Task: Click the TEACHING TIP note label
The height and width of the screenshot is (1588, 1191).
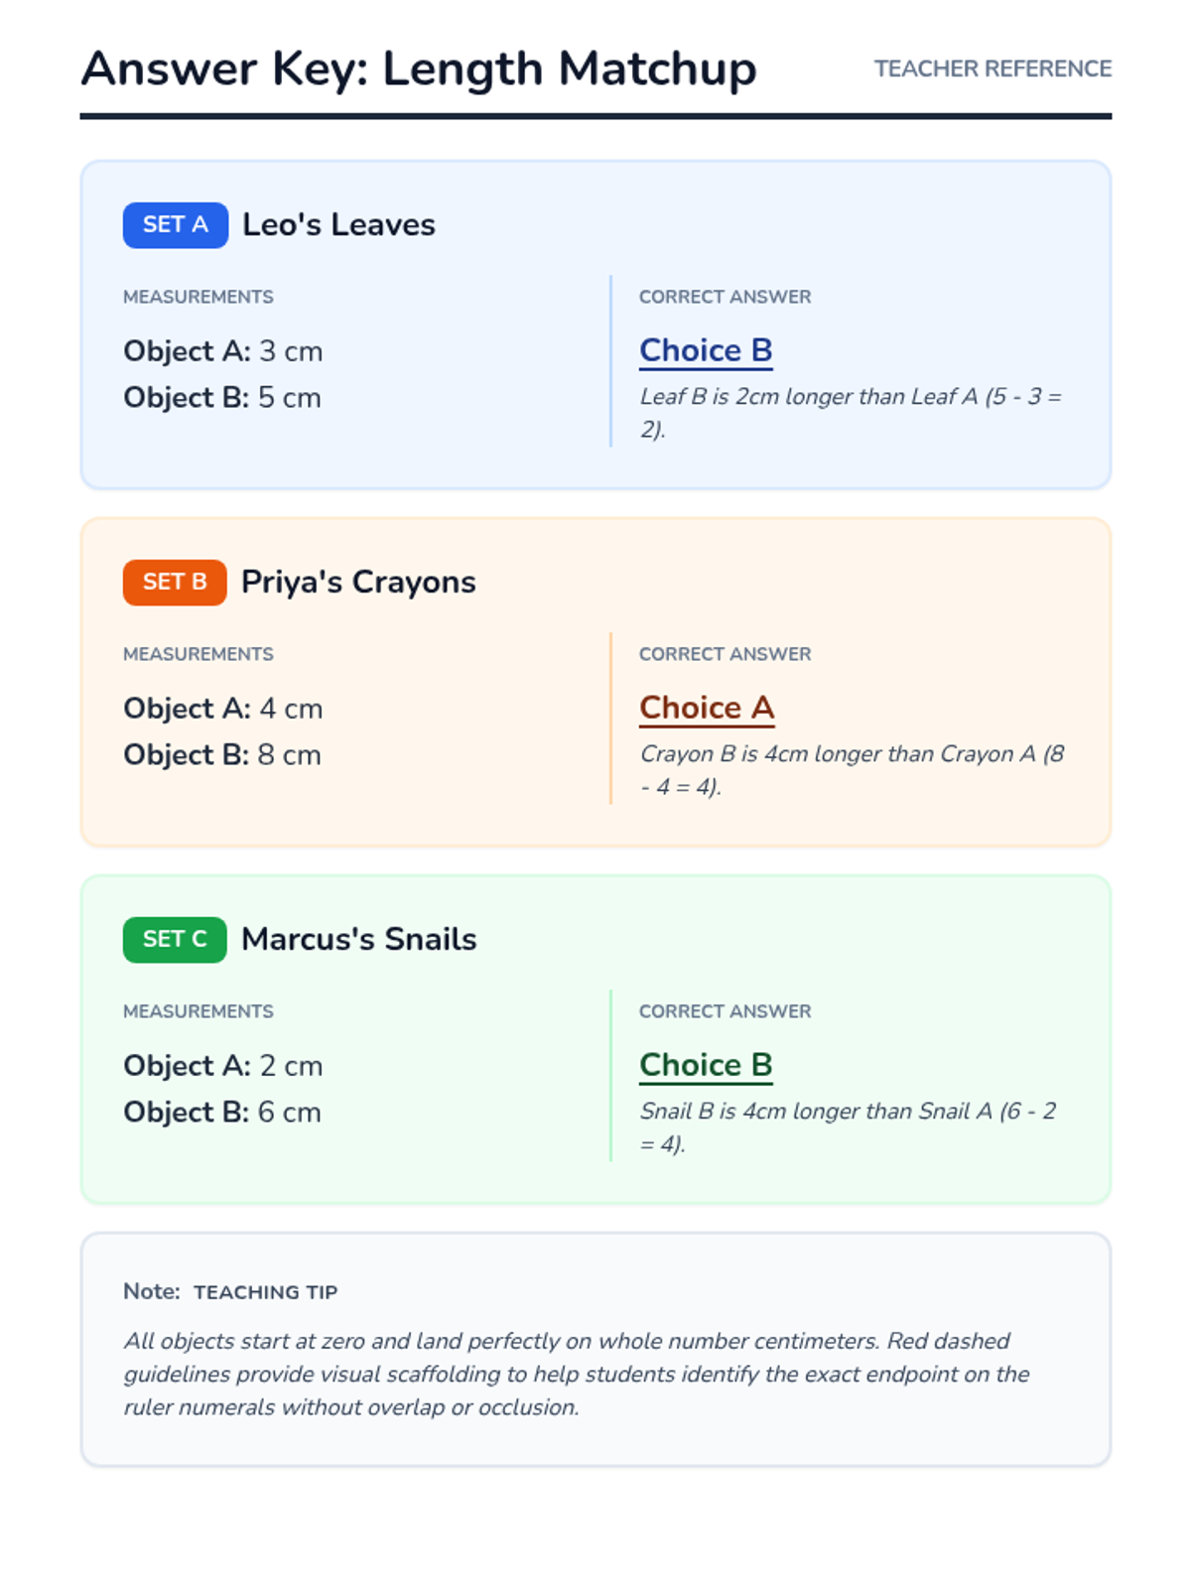Action: [x=265, y=1292]
